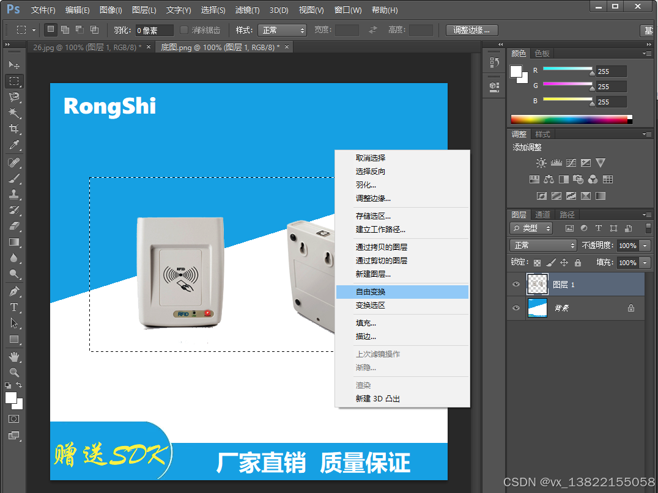This screenshot has height=493, width=658.
Task: Choose Add to selection mode
Action: point(65,29)
